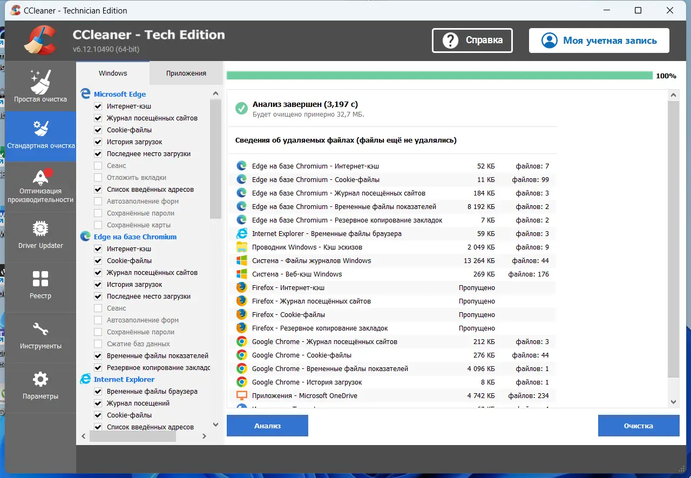This screenshot has height=478, width=691.
Task: Select the Google Chrome - Временные файлы показателей row
Action: point(394,368)
